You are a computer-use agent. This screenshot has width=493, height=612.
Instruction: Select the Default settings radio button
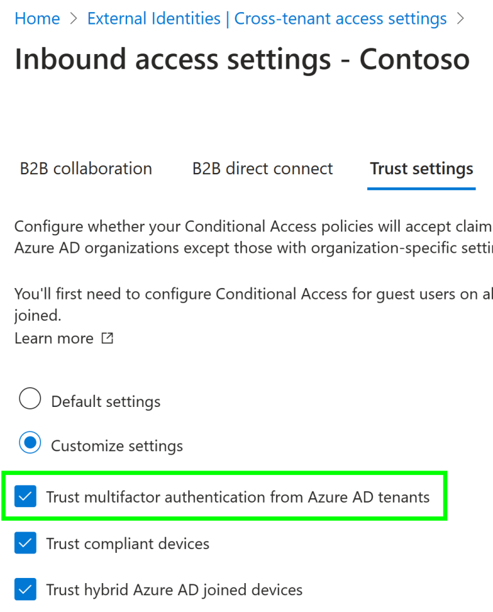coord(30,399)
